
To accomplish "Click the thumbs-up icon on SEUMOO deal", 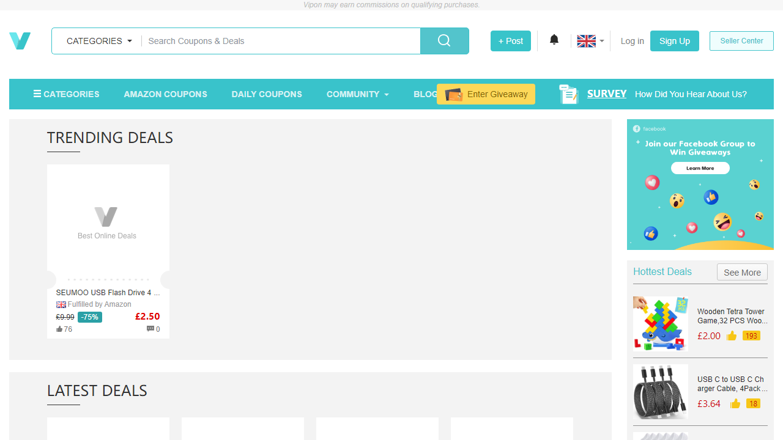I will point(59,329).
